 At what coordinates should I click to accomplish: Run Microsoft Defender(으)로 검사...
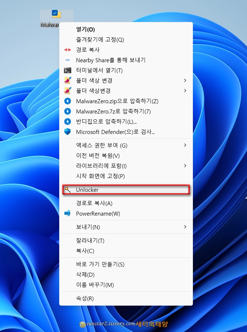[x=126, y=132]
